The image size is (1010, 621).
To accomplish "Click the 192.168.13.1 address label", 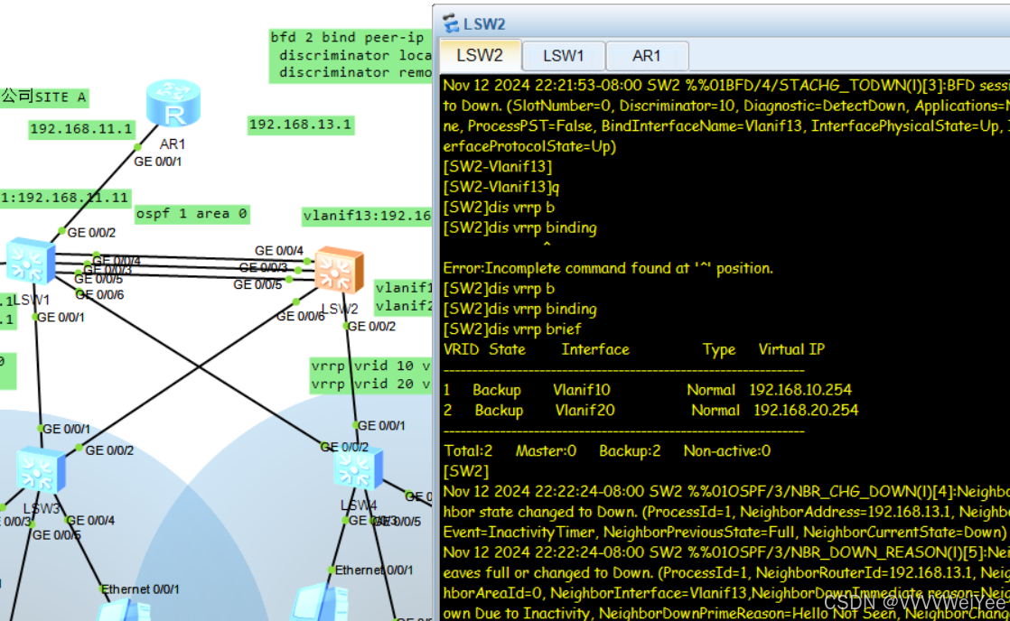I will [300, 125].
